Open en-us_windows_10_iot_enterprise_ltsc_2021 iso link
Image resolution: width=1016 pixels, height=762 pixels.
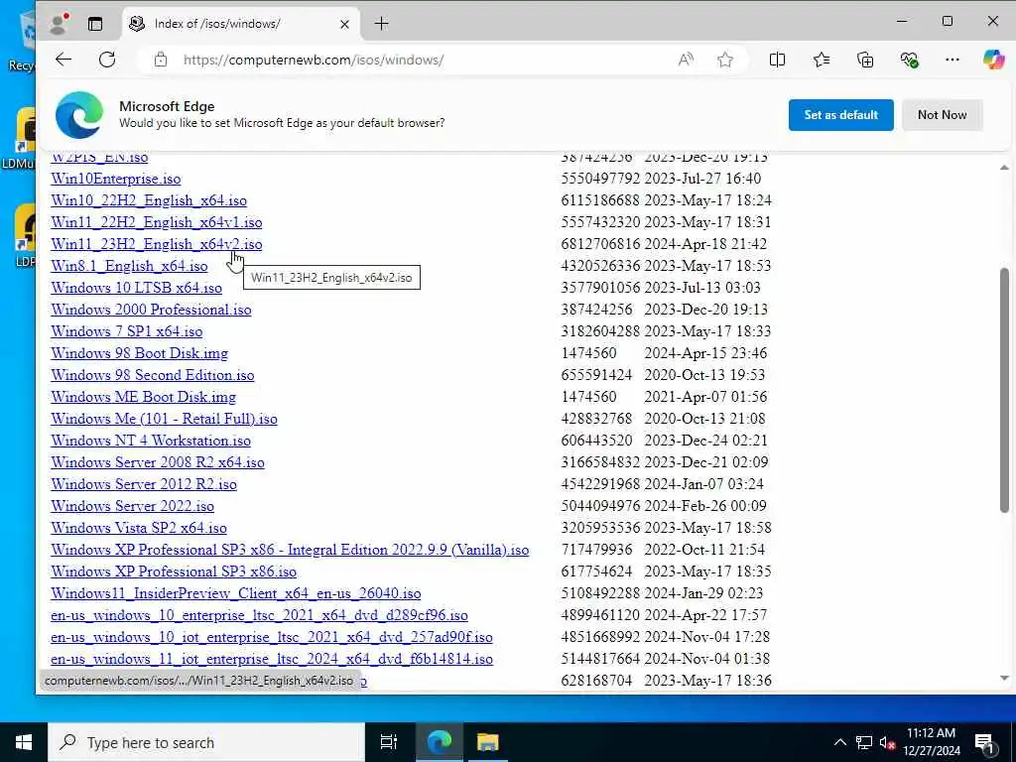(x=272, y=637)
